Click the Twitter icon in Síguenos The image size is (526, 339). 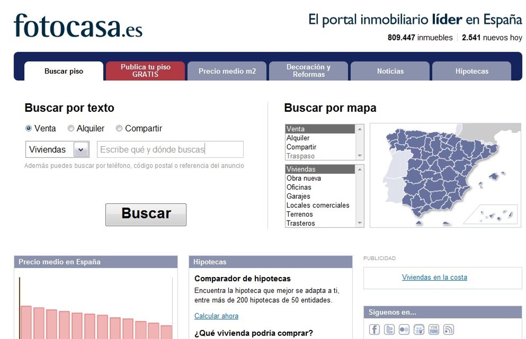point(389,329)
